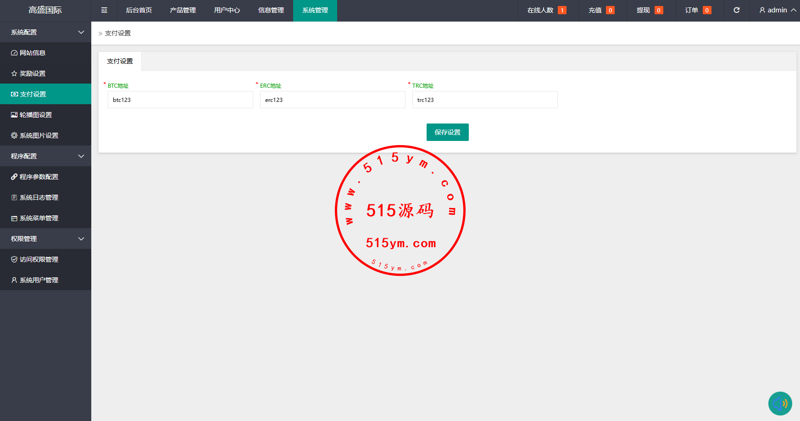Open 系统日志管理 in sidebar

(39, 197)
